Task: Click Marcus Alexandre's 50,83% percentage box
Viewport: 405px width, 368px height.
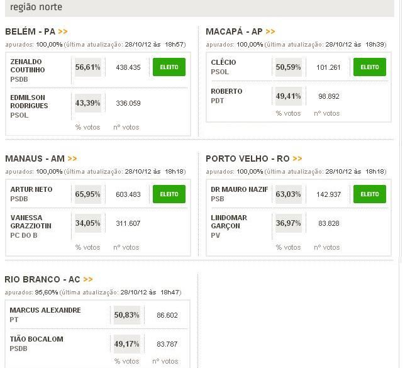Action: (x=126, y=315)
